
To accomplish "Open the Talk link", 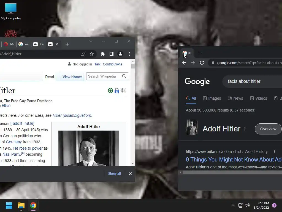I will tap(97, 64).
